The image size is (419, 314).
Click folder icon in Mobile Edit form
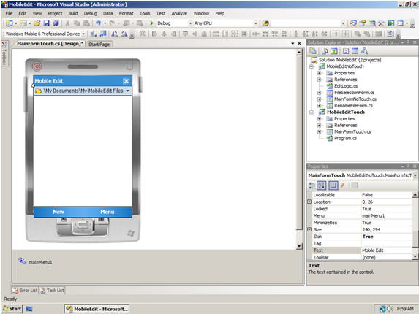[x=39, y=91]
